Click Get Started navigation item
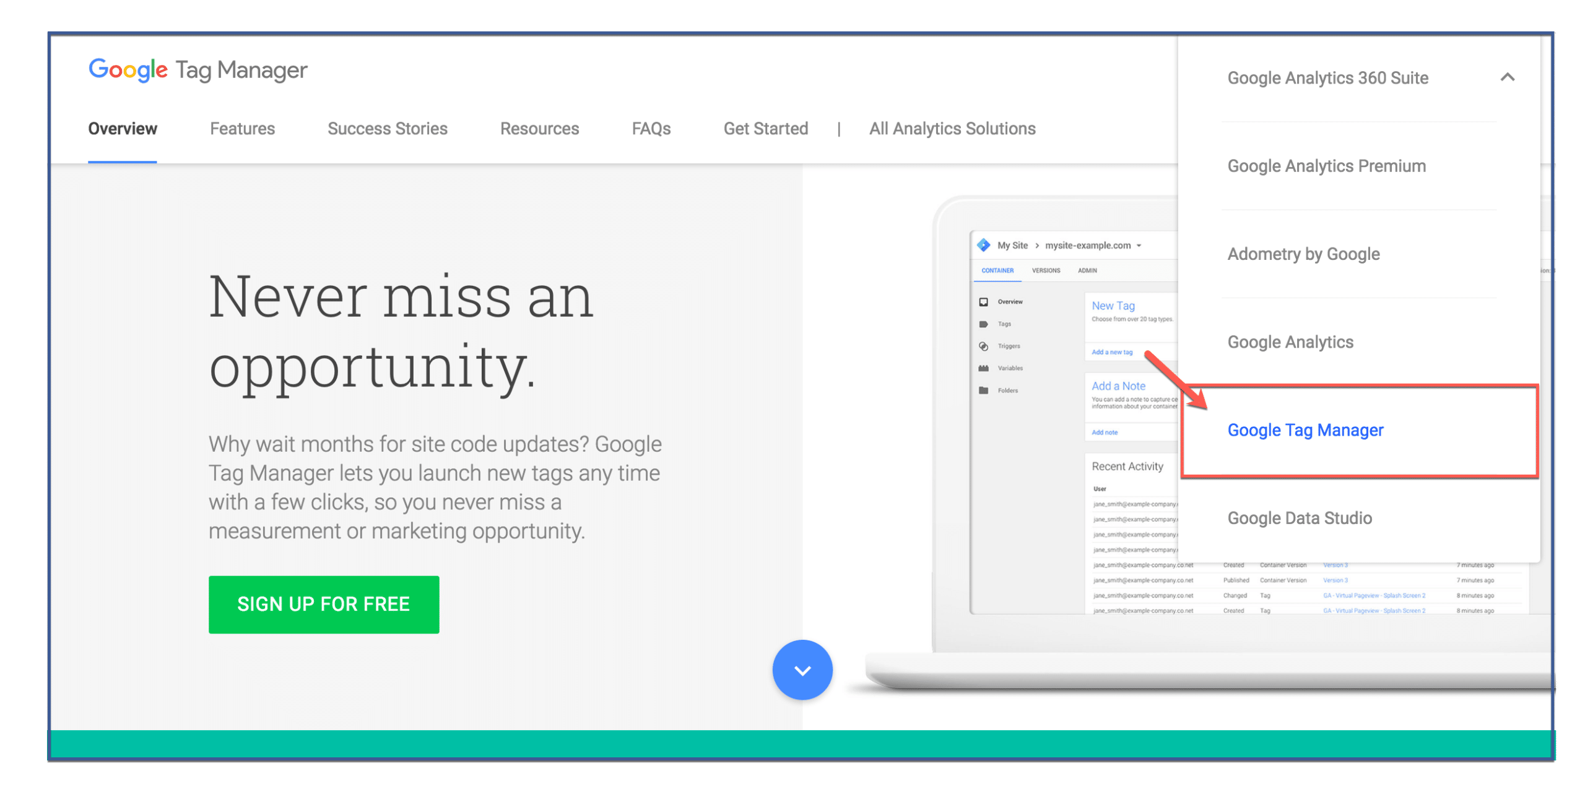This screenshot has height=805, width=1585. pyautogui.click(x=765, y=128)
